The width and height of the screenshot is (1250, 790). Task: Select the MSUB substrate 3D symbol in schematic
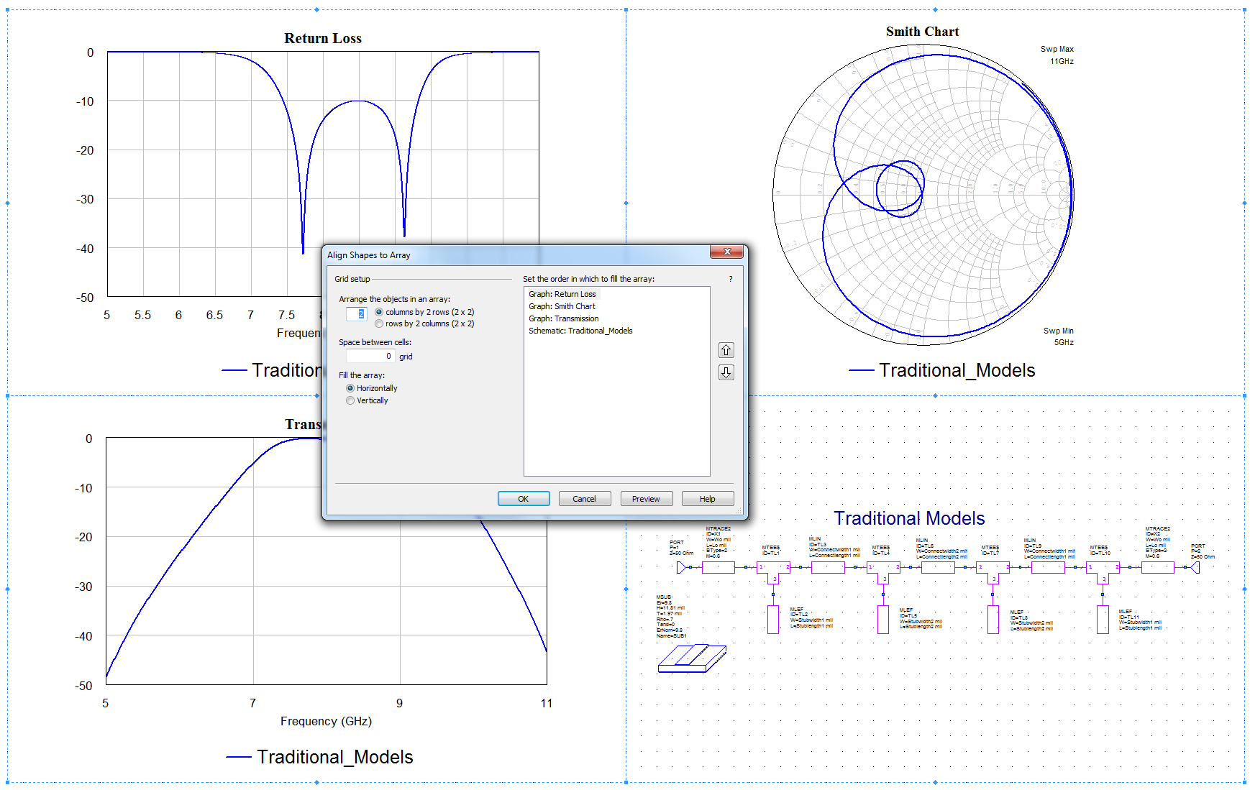(692, 658)
